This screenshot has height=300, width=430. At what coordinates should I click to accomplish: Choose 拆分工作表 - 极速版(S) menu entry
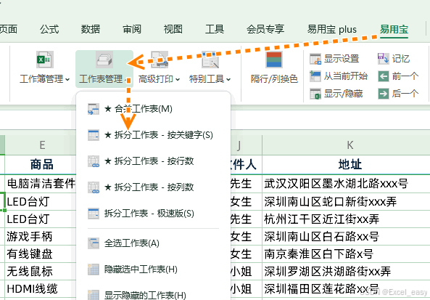pyautogui.click(x=153, y=214)
